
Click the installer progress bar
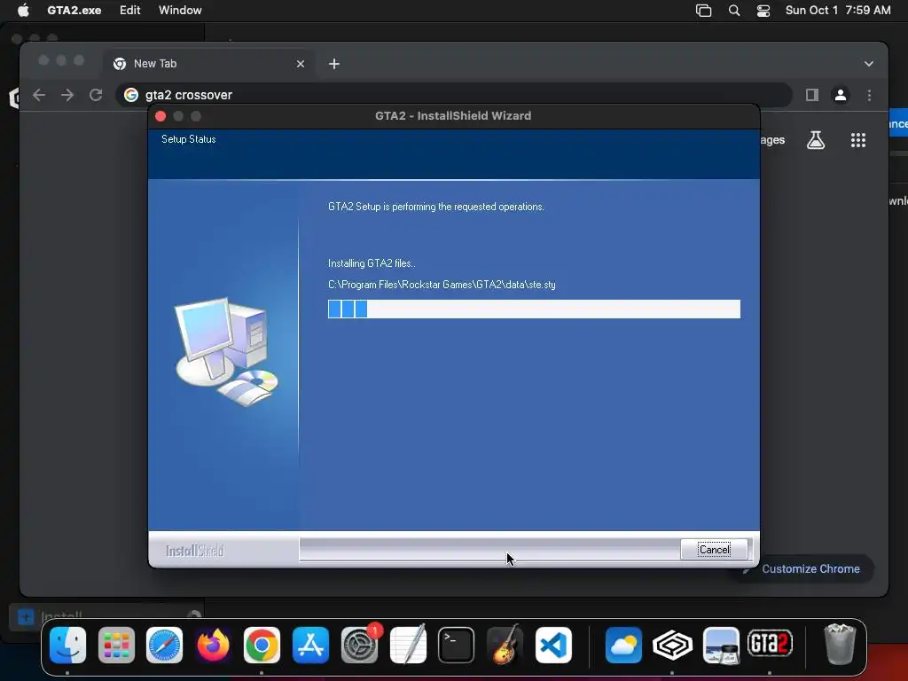click(x=534, y=309)
